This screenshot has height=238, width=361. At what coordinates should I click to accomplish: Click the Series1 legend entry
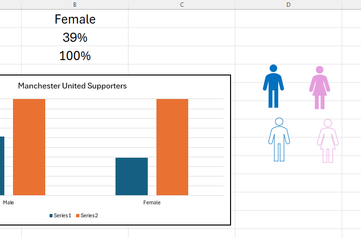click(60, 215)
